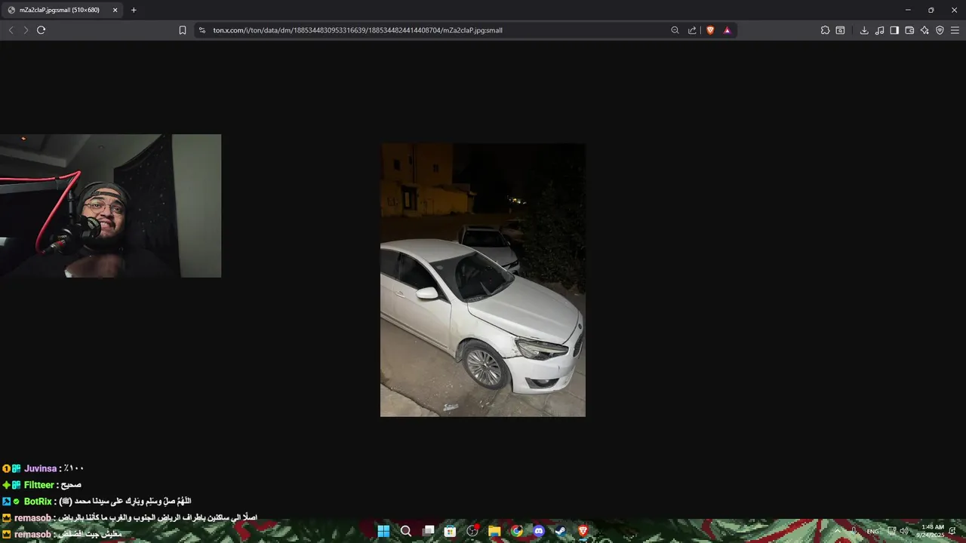Zoom out using the magnifier icon
The height and width of the screenshot is (543, 966).
point(675,30)
